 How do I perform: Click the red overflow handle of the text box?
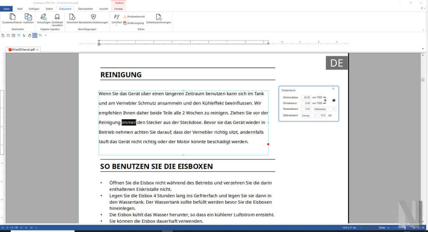268,144
